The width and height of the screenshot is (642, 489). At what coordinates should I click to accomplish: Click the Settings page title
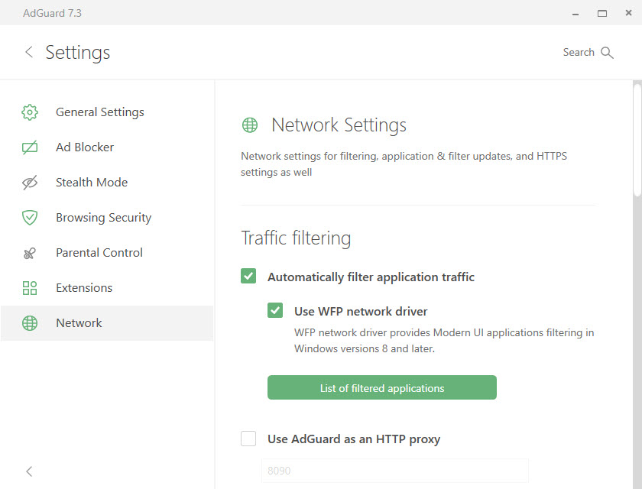click(78, 53)
